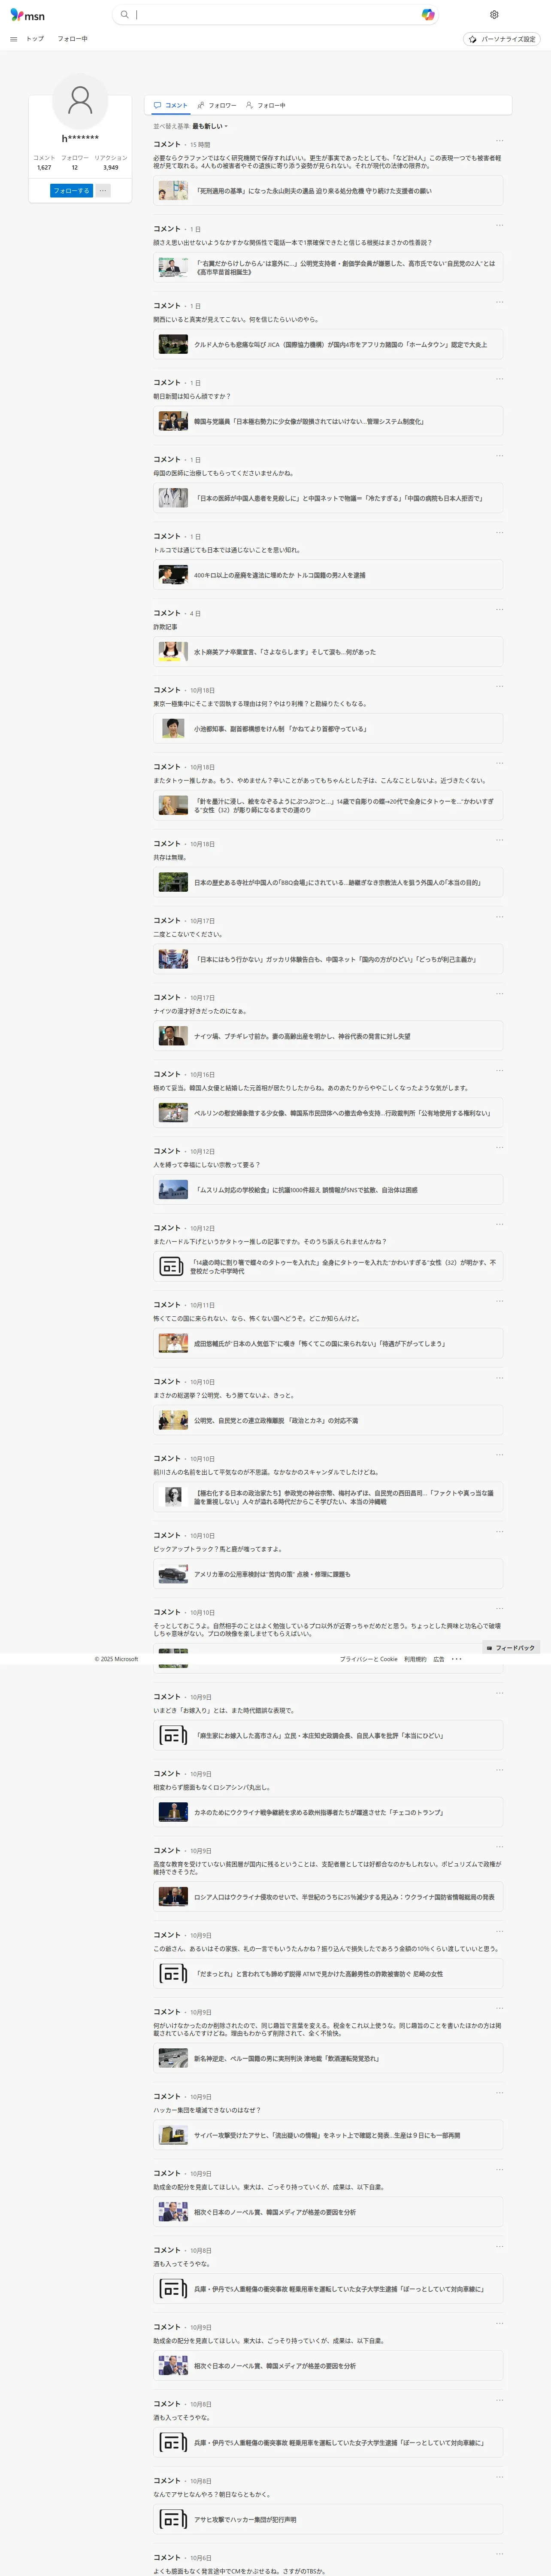The width and height of the screenshot is (551, 2576).
Task: Open article 400キロ以上の産廃を違法に埋めたか
Action: click(x=328, y=575)
